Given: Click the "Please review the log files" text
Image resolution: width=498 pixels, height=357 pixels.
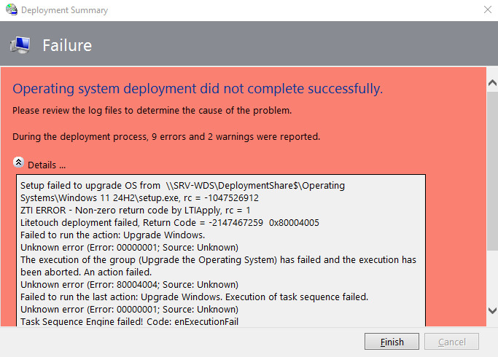Looking at the screenshot, I should 152,111.
